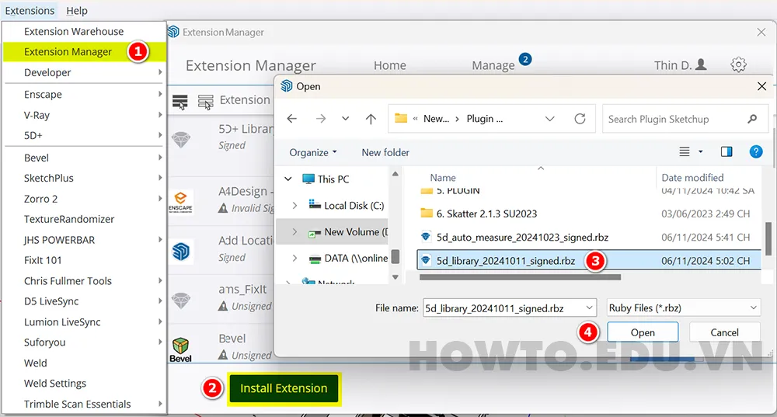Open the Ruby Files type dropdown
This screenshot has height=417, width=777.
[682, 308]
